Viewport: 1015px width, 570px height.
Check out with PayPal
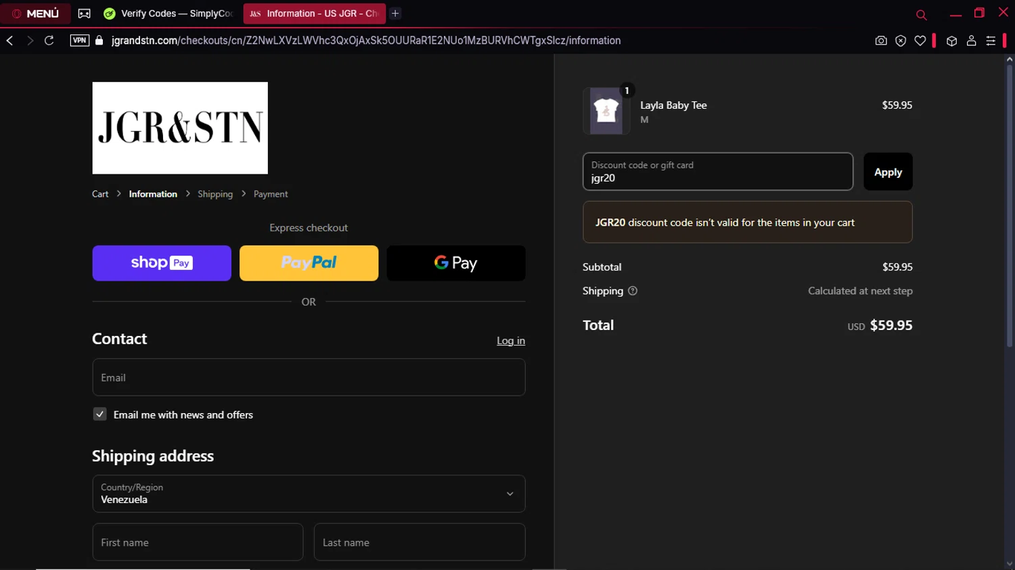coord(309,263)
